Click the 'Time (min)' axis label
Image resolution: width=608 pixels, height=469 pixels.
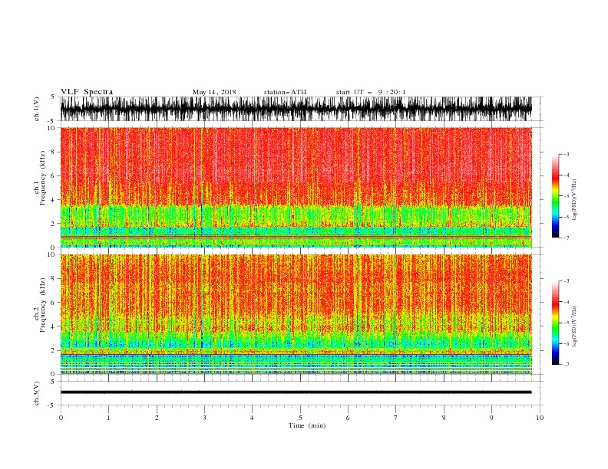[307, 425]
